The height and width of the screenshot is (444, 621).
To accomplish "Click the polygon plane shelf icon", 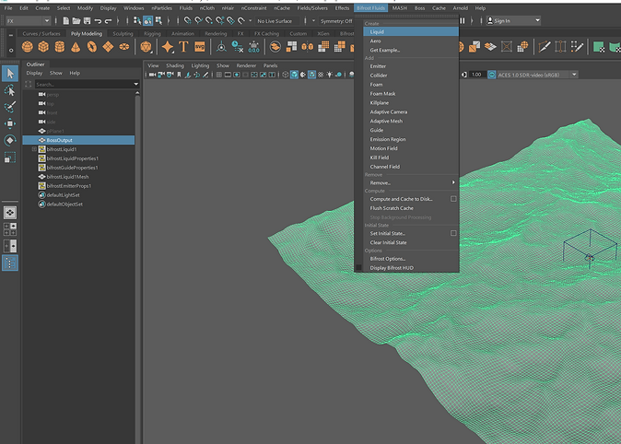I will point(108,47).
